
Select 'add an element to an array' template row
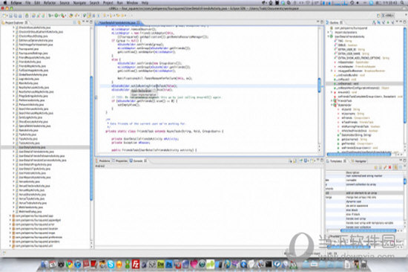coord(364,192)
